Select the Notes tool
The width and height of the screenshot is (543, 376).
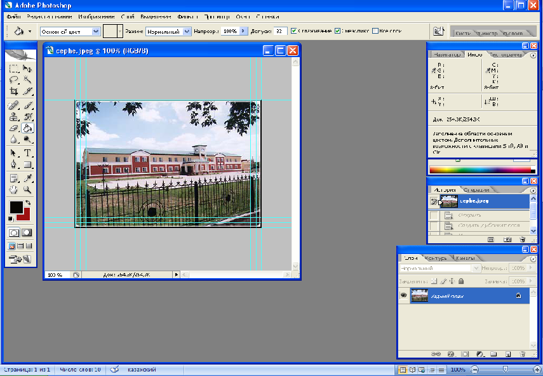14,178
